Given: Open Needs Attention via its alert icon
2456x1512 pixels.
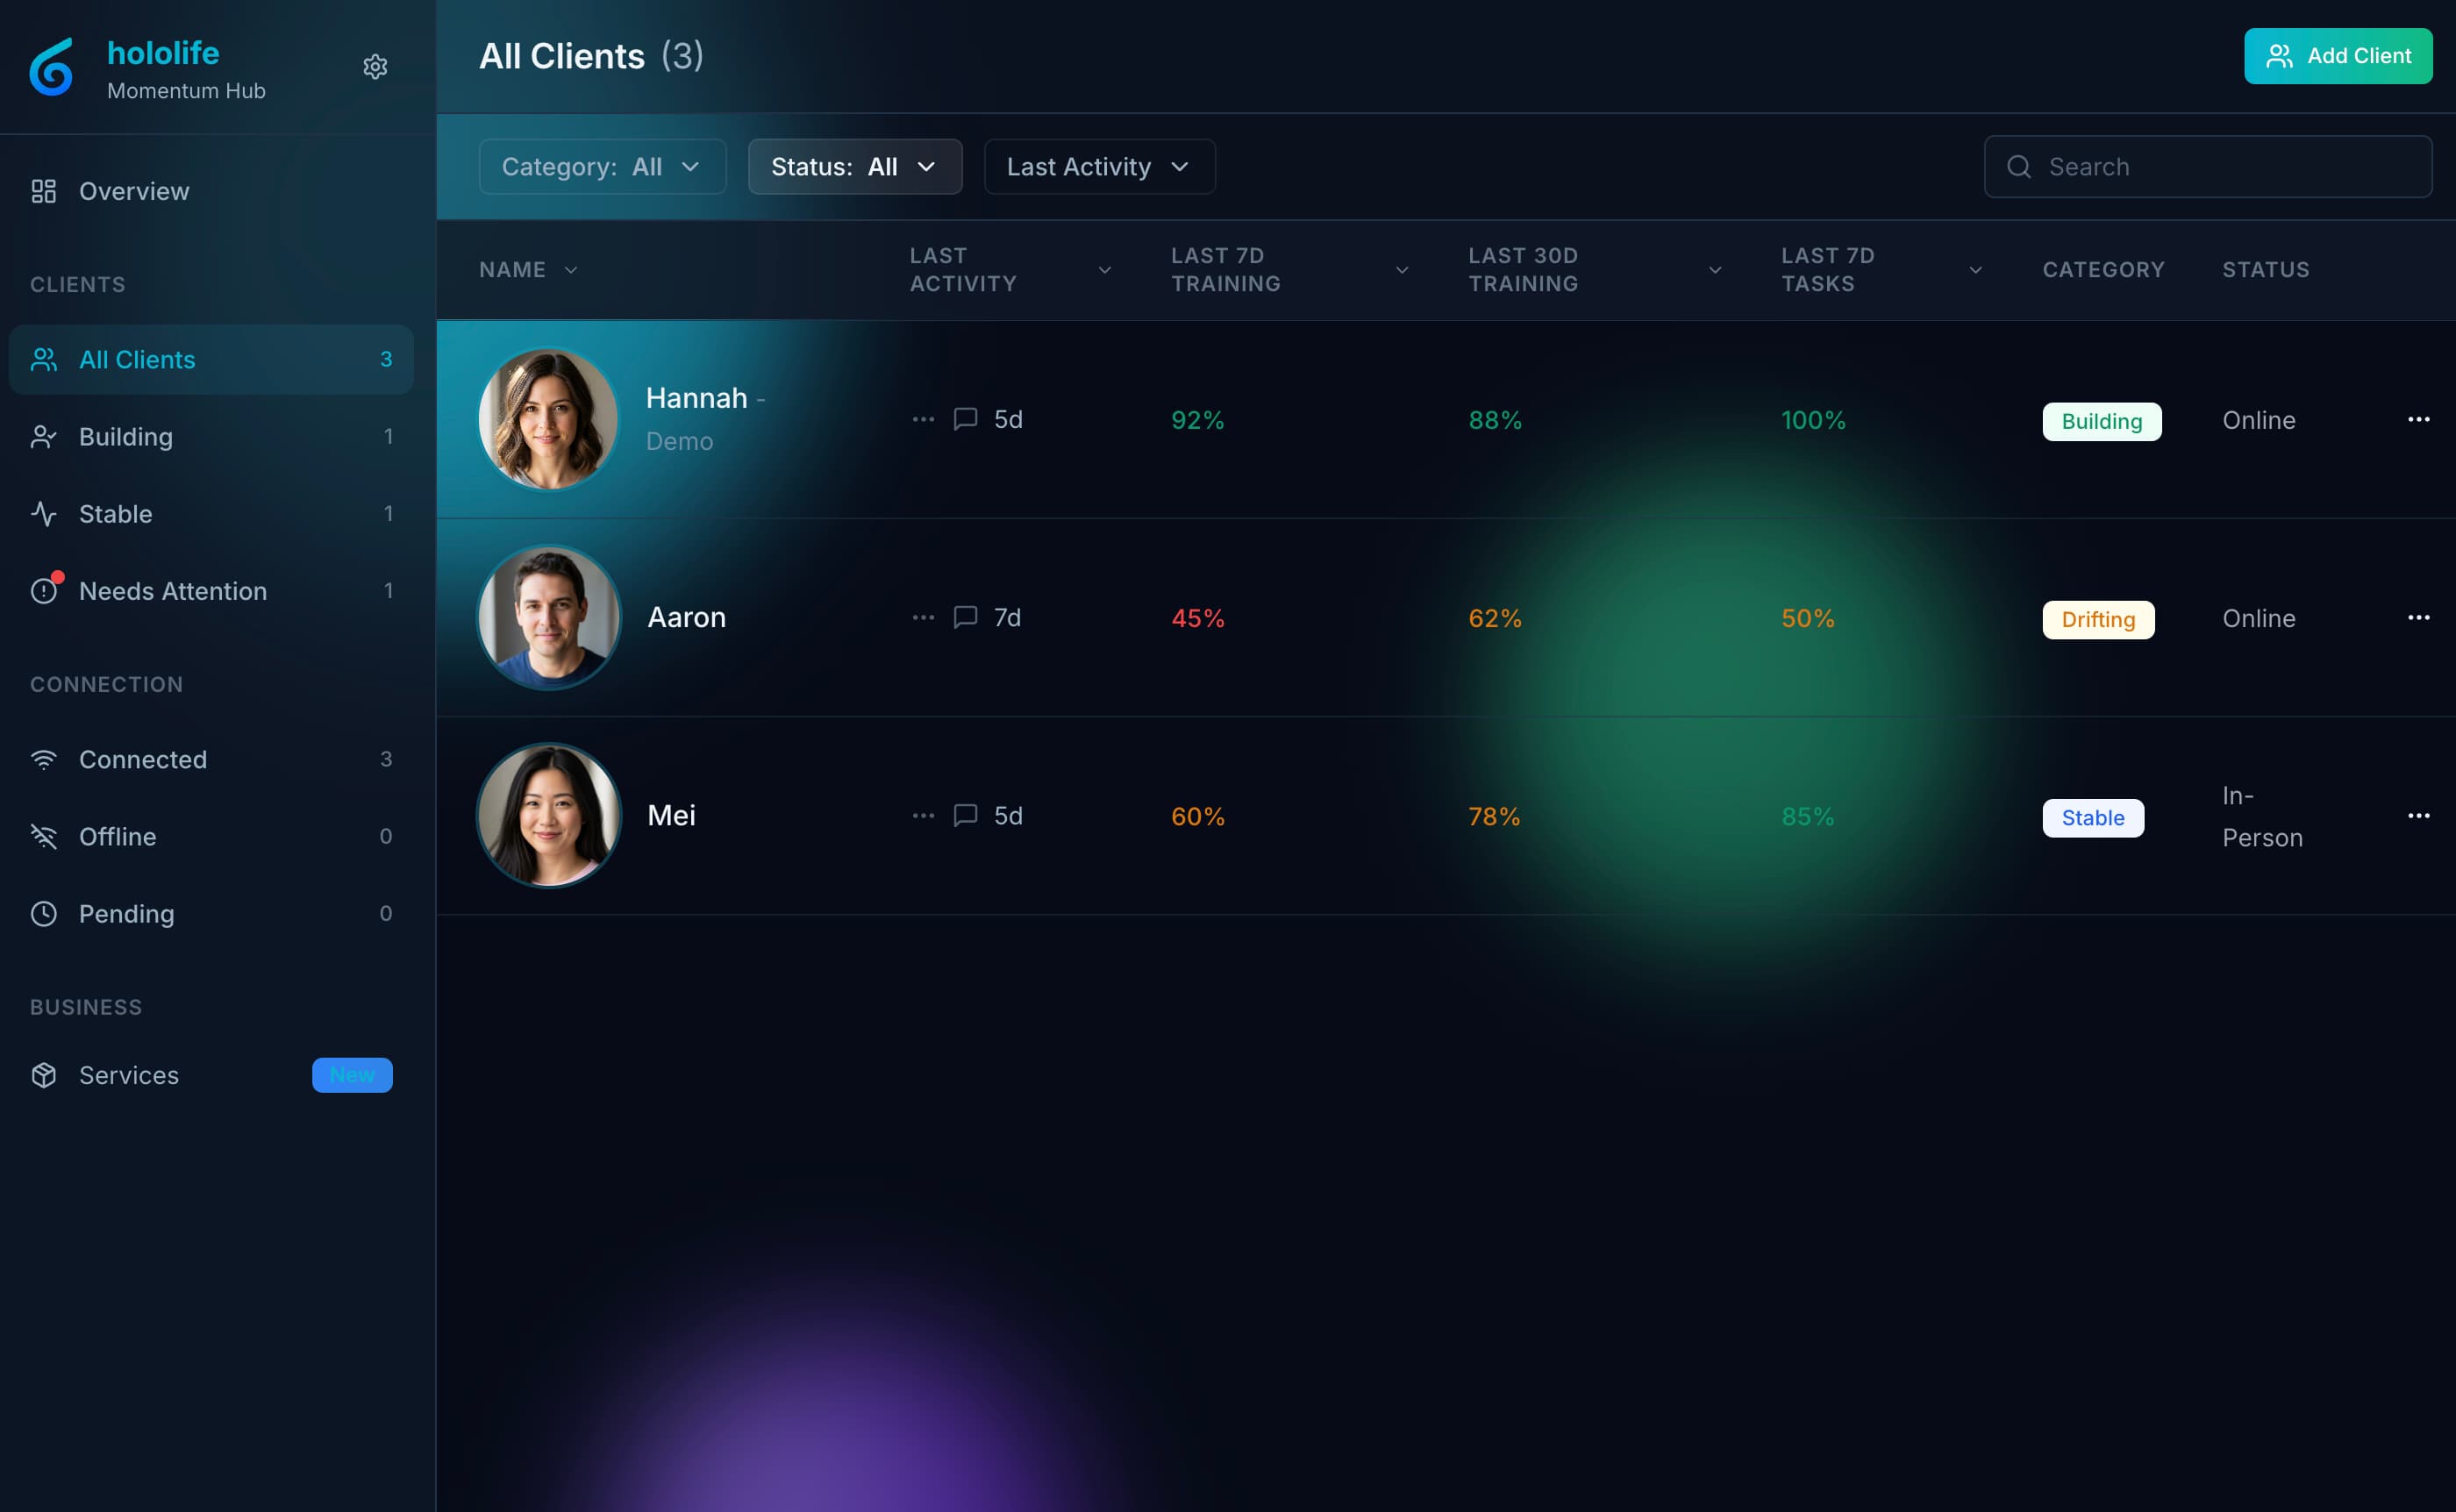Looking at the screenshot, I should coord(44,590).
